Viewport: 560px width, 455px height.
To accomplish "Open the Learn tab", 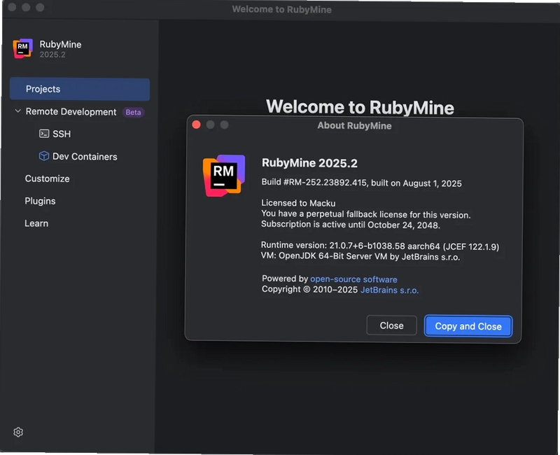I will [36, 223].
